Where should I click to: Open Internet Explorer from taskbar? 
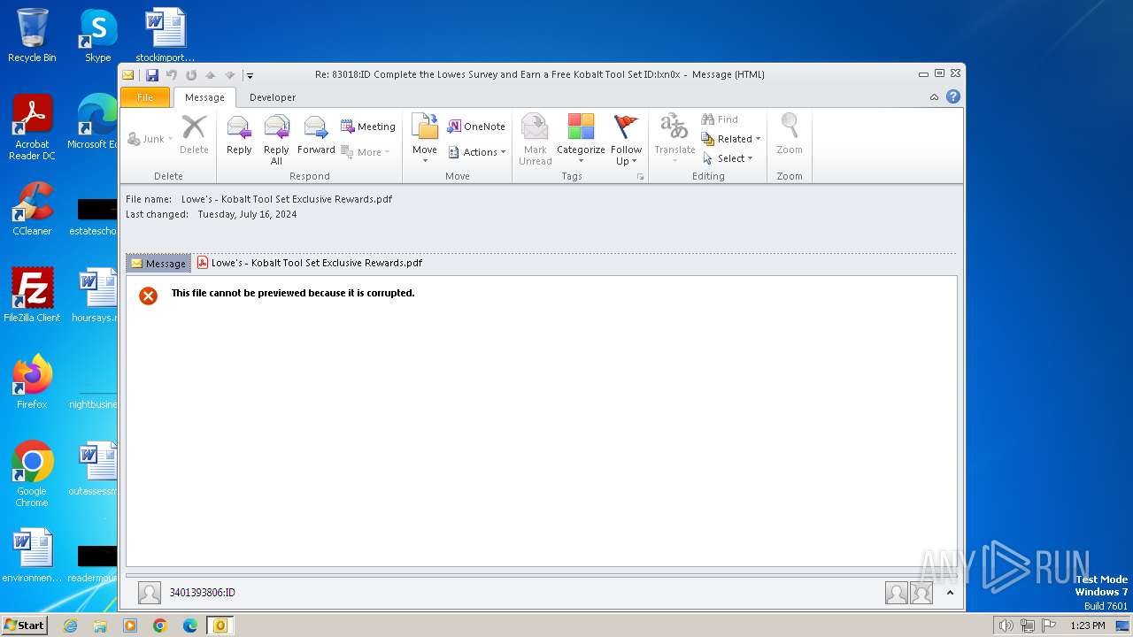coord(70,625)
